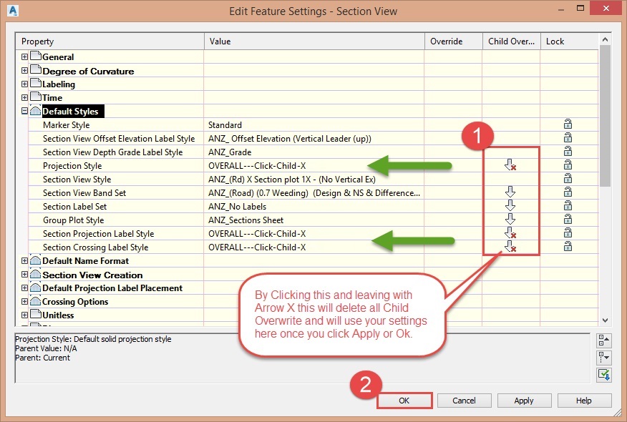Click the Help button
This screenshot has width=627, height=422.
[x=584, y=401]
